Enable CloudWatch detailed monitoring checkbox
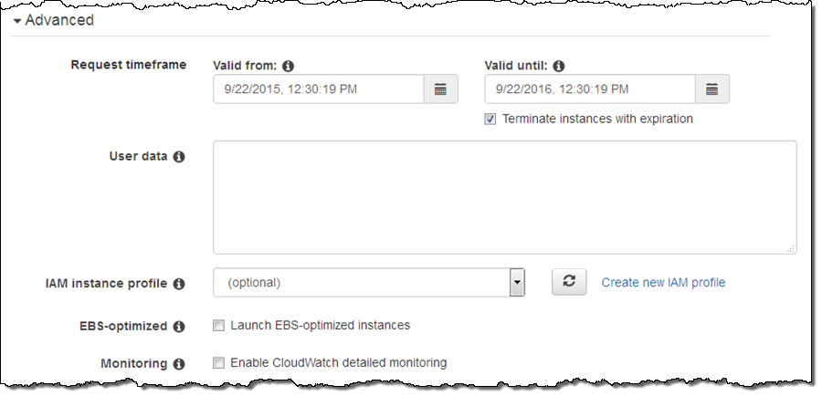822x396 pixels. [x=218, y=363]
